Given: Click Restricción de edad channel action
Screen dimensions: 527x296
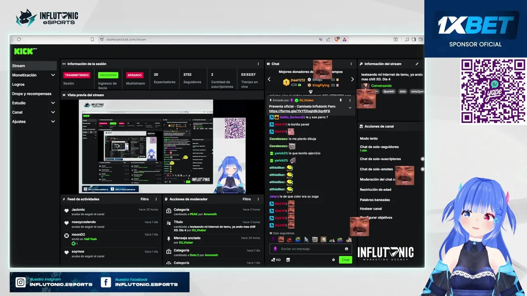Looking at the screenshot, I should click(375, 190).
